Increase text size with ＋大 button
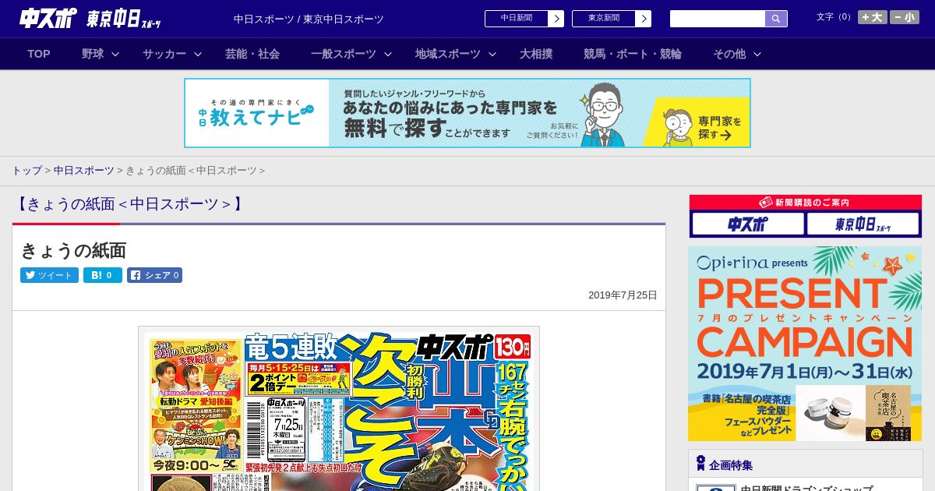The width and height of the screenshot is (935, 491). pyautogui.click(x=873, y=17)
